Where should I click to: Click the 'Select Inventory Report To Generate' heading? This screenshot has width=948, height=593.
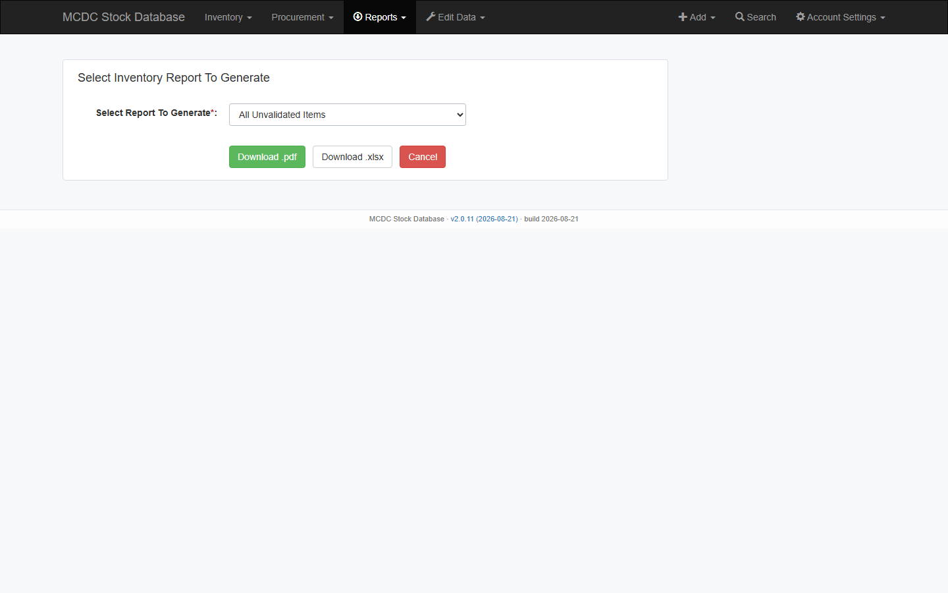pyautogui.click(x=174, y=78)
